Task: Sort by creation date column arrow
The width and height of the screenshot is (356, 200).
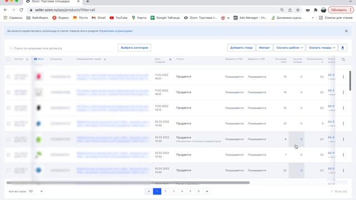Action: tap(170, 59)
